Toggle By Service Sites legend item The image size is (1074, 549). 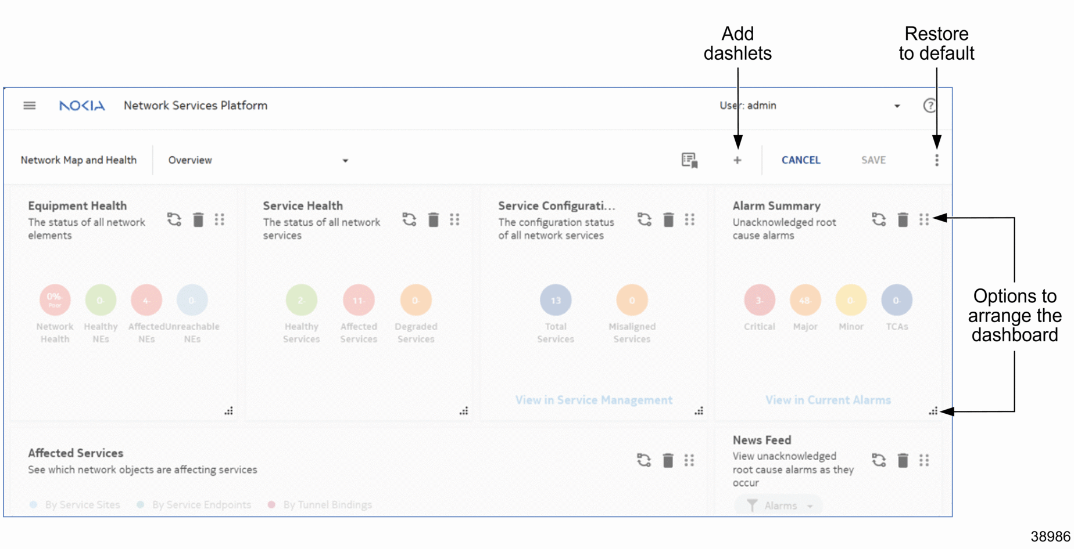point(76,505)
